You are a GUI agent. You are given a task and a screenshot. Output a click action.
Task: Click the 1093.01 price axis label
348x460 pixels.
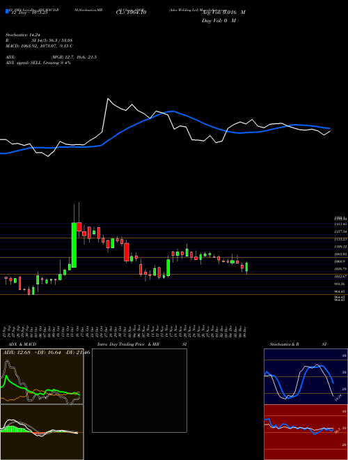(x=340, y=254)
